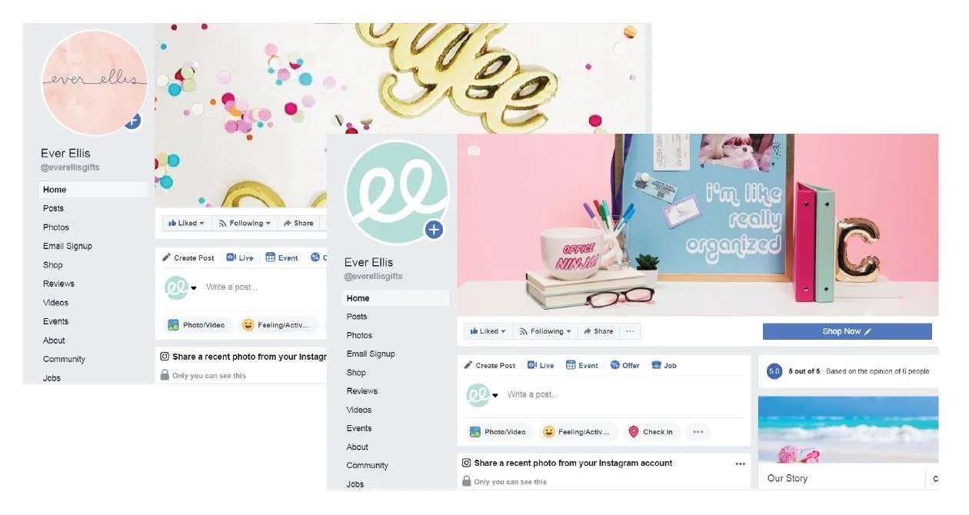Click the blue Shop Now button
This screenshot has height=515, width=969.
coord(847,331)
